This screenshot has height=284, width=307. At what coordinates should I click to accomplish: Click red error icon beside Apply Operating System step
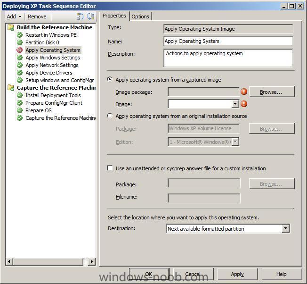(20, 50)
